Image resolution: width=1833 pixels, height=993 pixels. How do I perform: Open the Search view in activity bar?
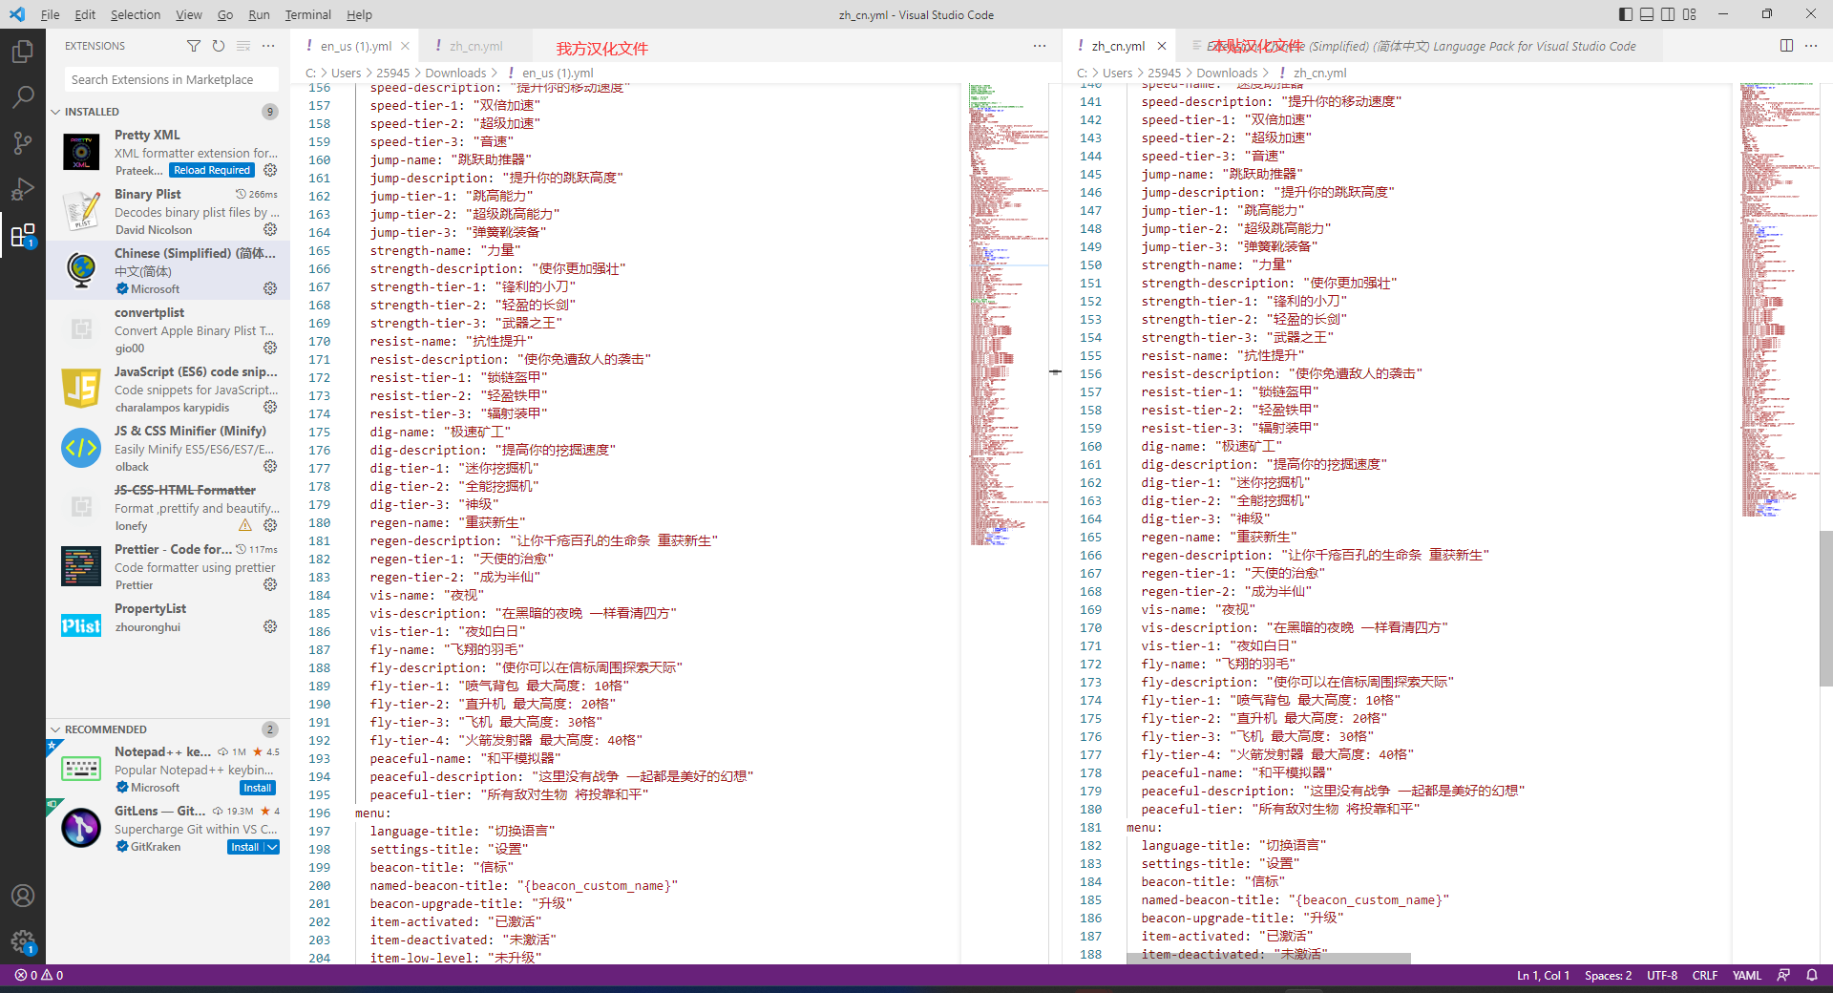point(23,97)
